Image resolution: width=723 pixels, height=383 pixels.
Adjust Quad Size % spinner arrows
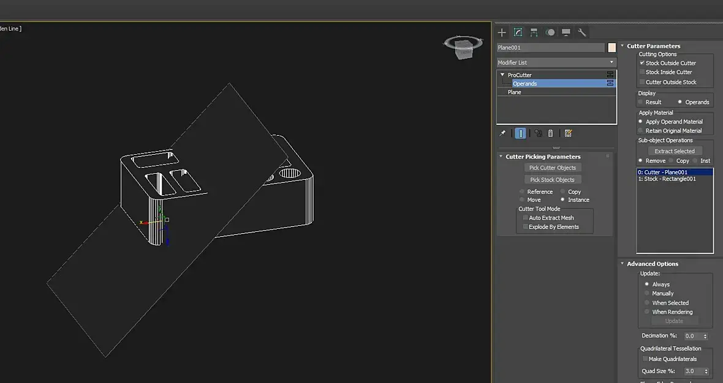705,371
